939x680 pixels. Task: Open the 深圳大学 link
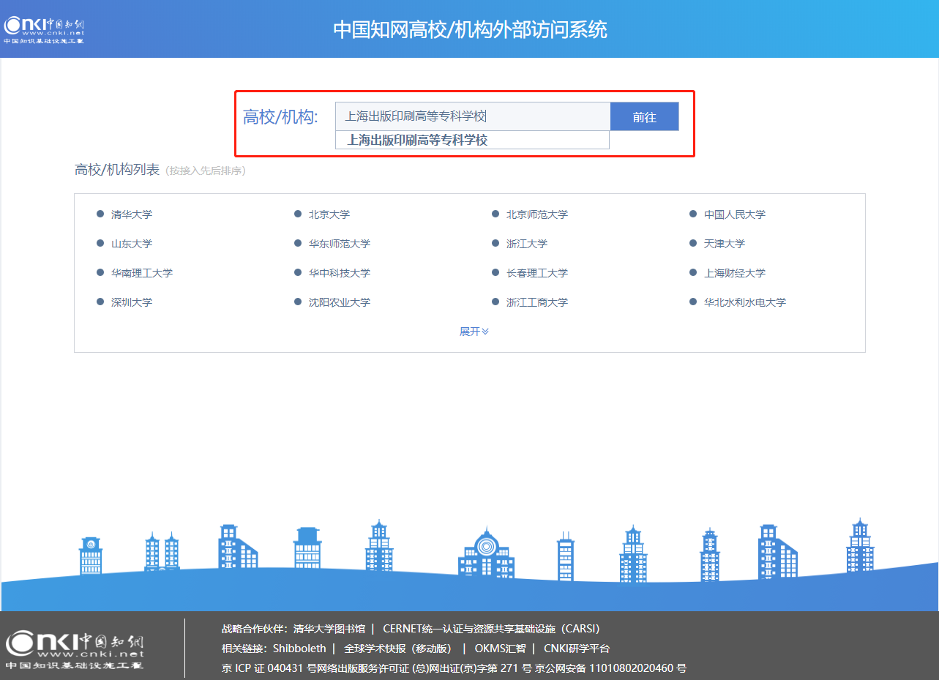[x=132, y=302]
